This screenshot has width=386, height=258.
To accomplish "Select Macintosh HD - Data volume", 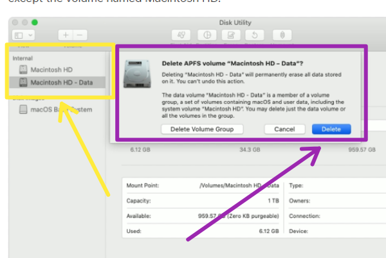I will [57, 82].
